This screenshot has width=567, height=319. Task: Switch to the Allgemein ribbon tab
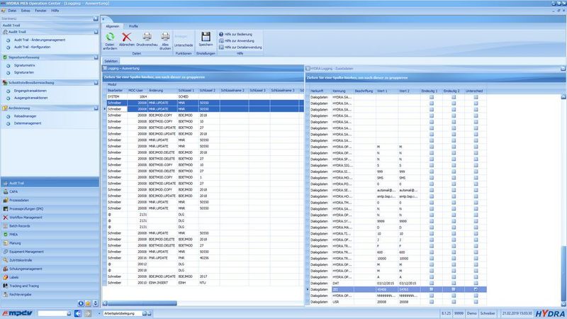click(113, 26)
